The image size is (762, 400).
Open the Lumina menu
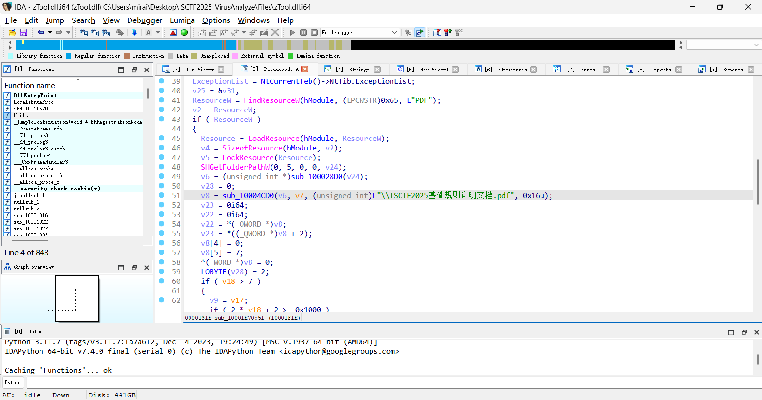(182, 20)
